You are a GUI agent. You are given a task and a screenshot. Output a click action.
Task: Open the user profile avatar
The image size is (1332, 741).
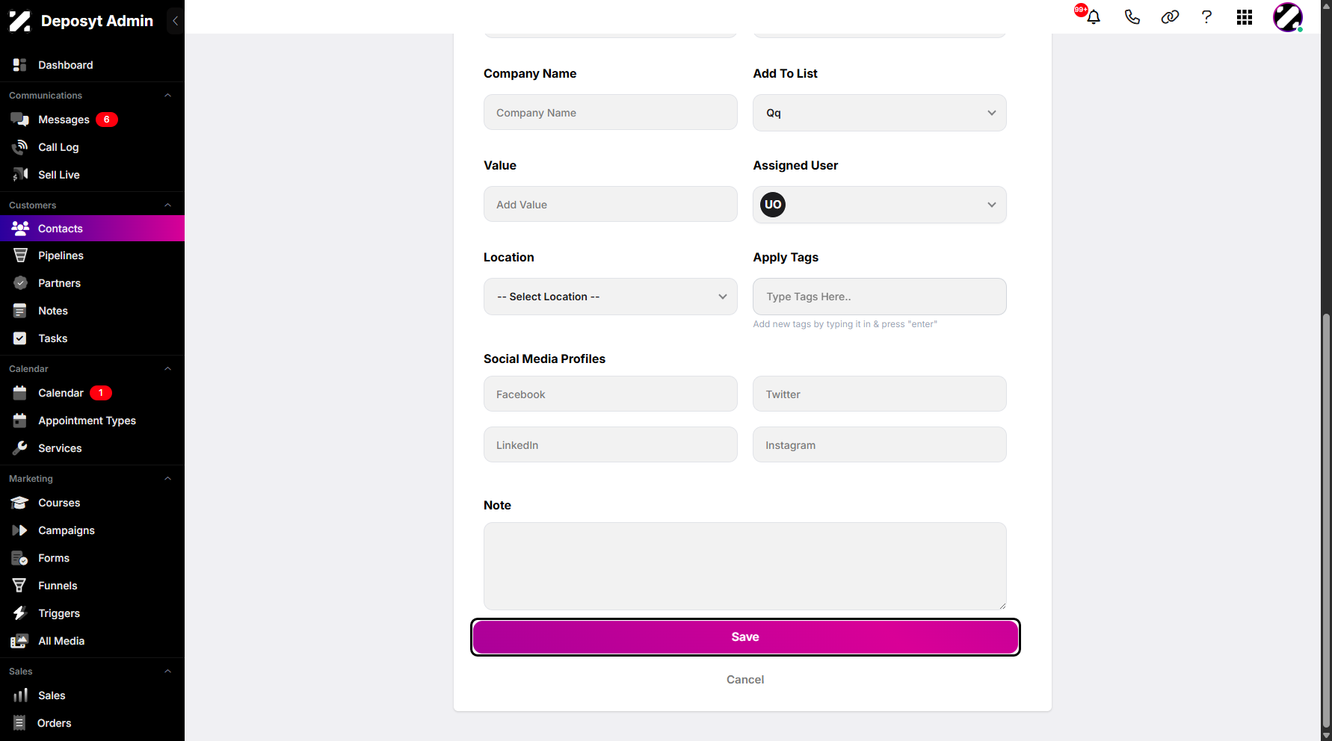pos(1288,17)
